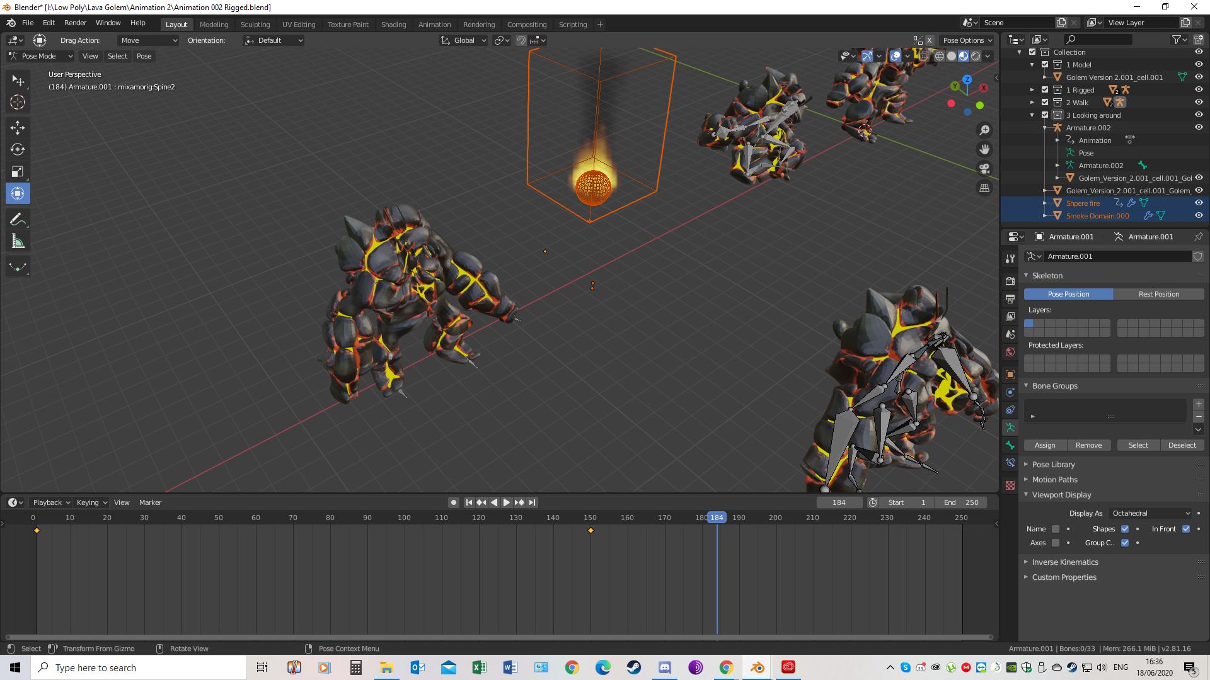Open the outliner filter icon
The height and width of the screenshot is (680, 1210).
click(1178, 40)
